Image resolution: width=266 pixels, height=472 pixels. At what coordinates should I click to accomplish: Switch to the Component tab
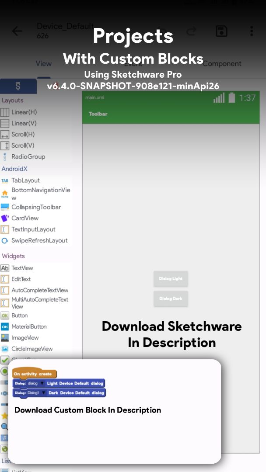pos(222,63)
